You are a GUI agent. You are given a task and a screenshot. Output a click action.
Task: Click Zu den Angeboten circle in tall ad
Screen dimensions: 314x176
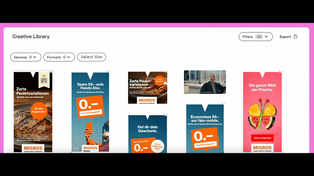click(39, 110)
